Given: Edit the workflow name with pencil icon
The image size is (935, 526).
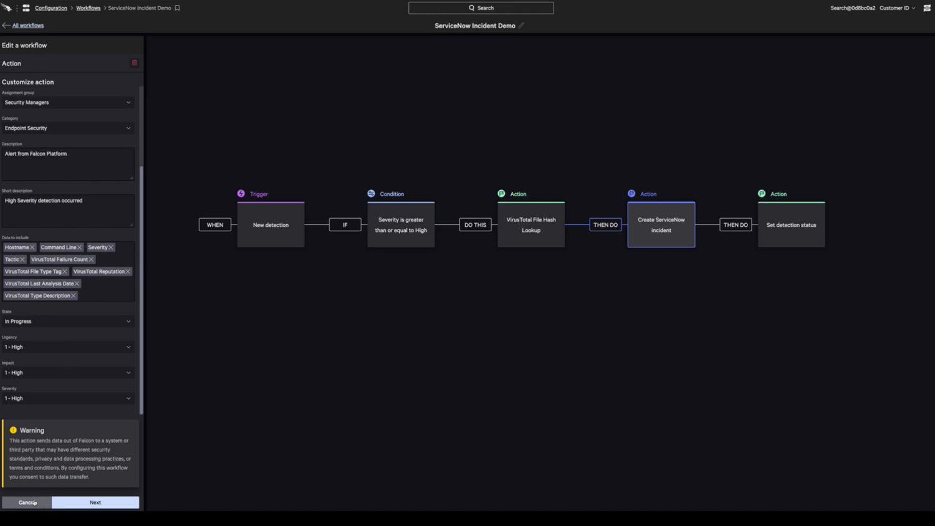Looking at the screenshot, I should 521,26.
